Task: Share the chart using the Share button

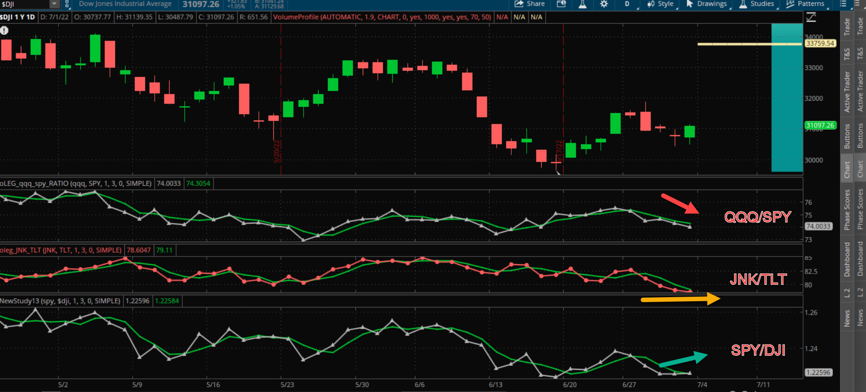Action: tap(529, 4)
